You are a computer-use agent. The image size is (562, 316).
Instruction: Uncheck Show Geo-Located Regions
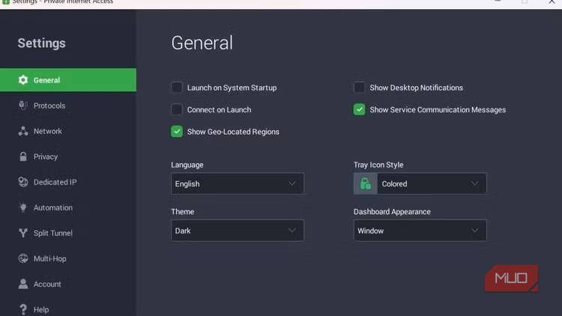[x=176, y=132]
